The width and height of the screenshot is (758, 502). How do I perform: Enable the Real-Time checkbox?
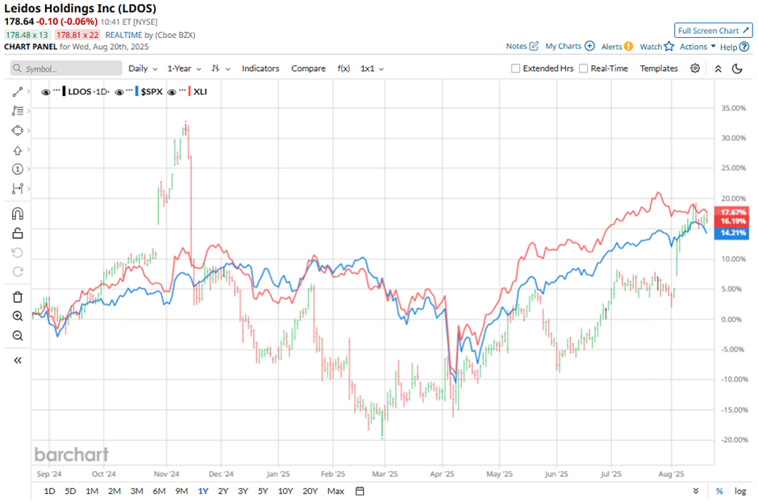coord(584,68)
